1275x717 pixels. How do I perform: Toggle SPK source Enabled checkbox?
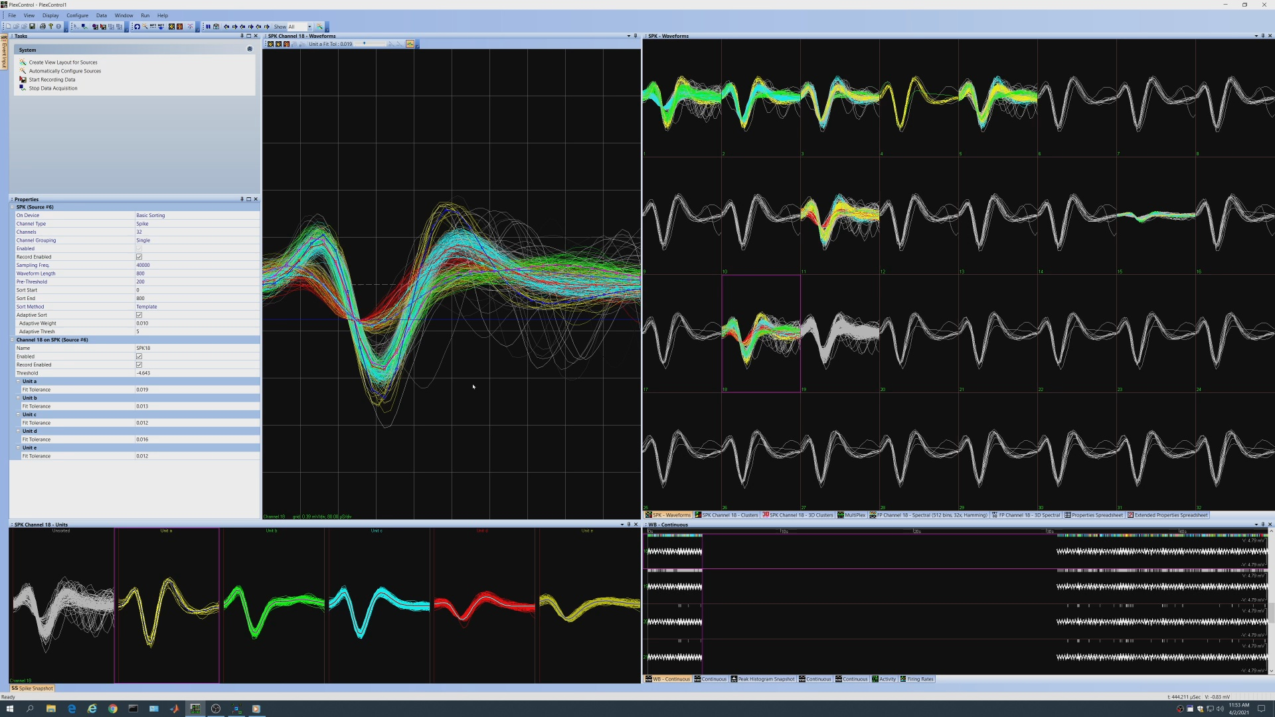coord(139,248)
